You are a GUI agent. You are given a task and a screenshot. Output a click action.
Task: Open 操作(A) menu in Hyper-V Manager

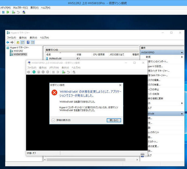coord(23,38)
